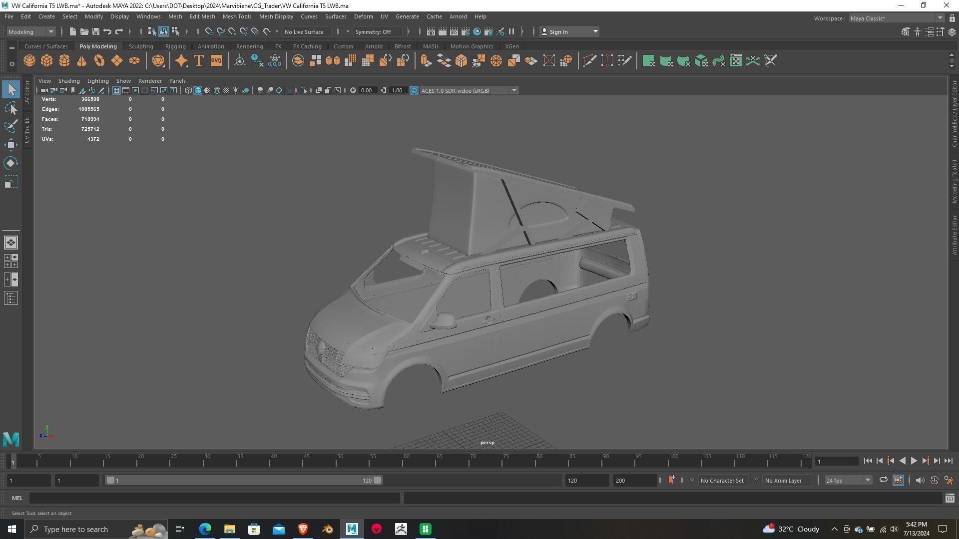Click the Undo arrow icon

point(107,32)
